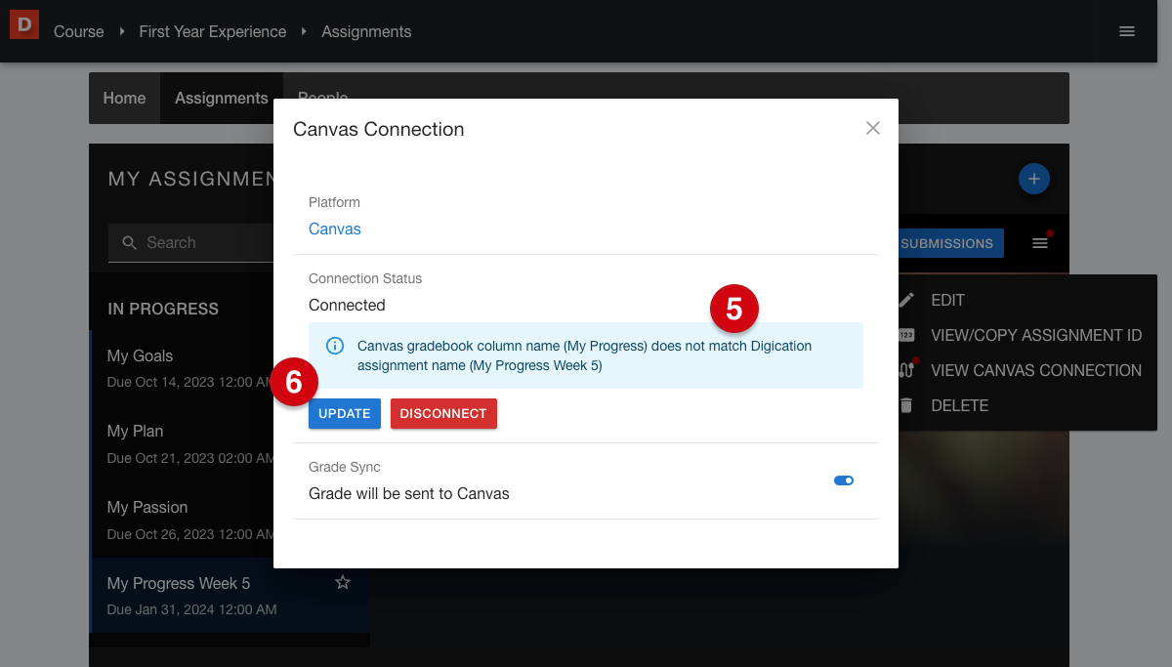Click the IN PROGRESS section heading
1172x667 pixels.
(x=163, y=309)
